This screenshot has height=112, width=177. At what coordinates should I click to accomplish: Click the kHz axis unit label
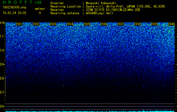point(3,23)
